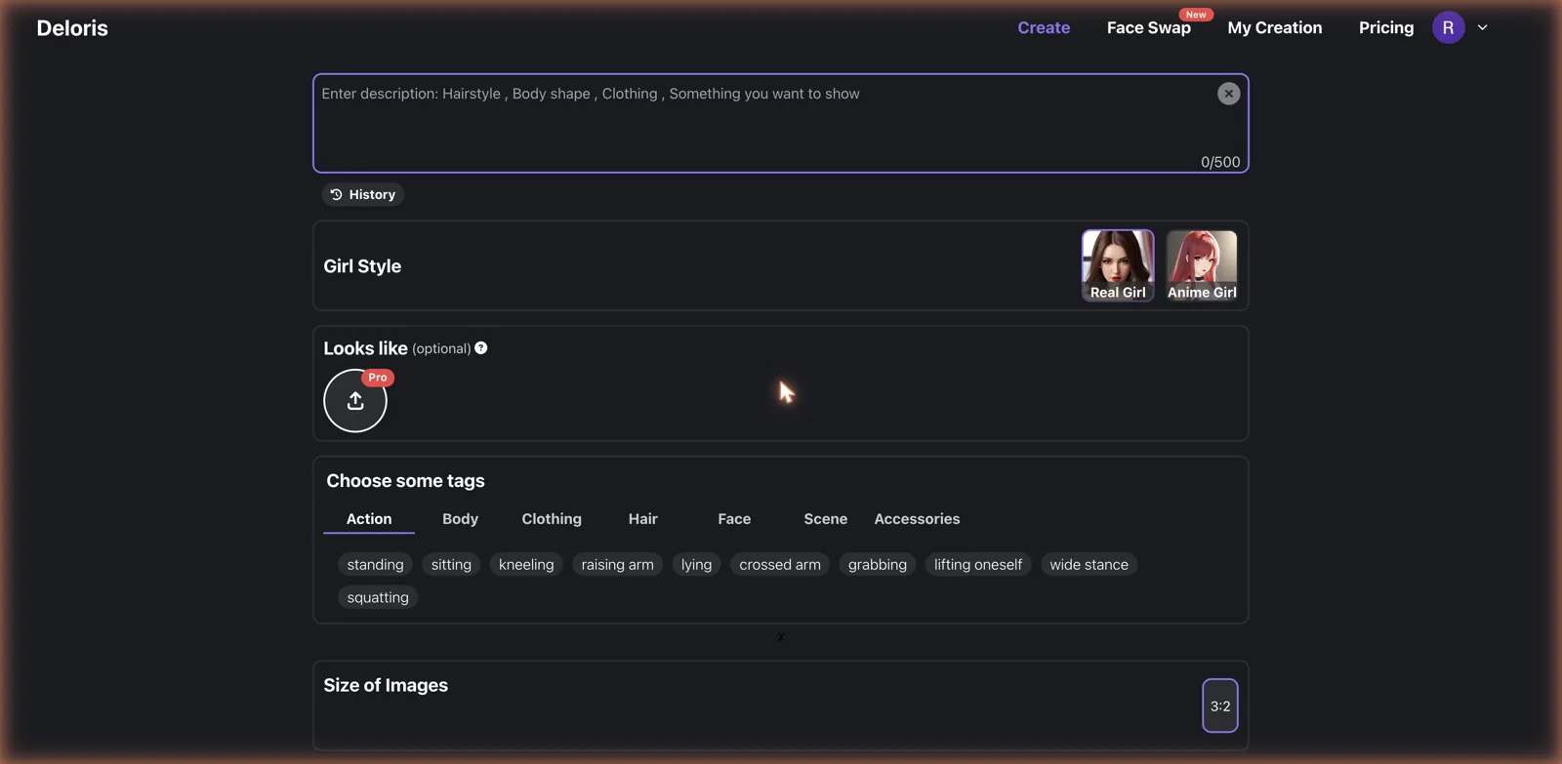Switch to the Face tags tab
The image size is (1562, 764).
coord(734,519)
